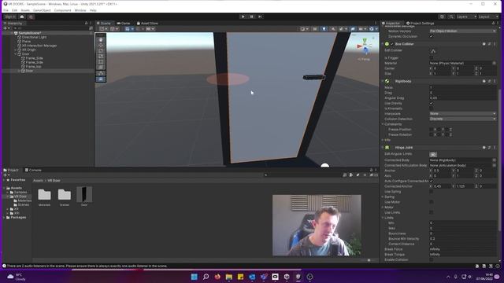The height and width of the screenshot is (283, 504).
Task: Select the Rect tool in Scene toolbar
Action: [x=101, y=61]
